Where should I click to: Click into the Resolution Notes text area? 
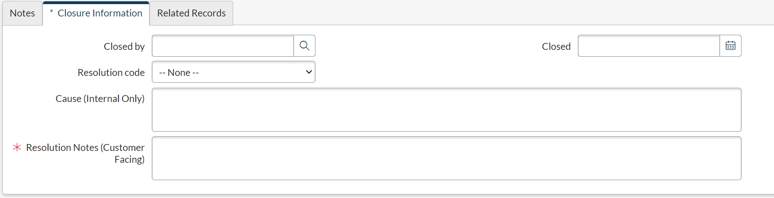pyautogui.click(x=447, y=158)
